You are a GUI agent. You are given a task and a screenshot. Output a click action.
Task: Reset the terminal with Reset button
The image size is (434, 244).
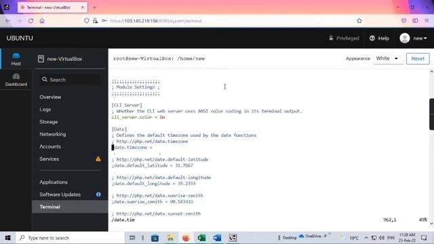point(418,59)
